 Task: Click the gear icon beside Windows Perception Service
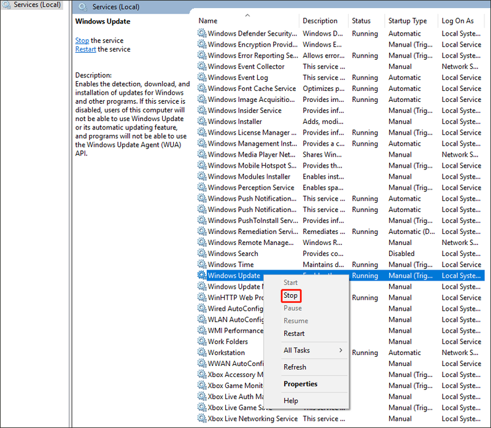202,187
